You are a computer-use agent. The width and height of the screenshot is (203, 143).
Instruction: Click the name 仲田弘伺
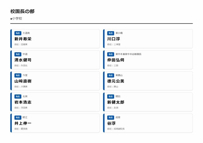pyautogui.click(x=116, y=60)
